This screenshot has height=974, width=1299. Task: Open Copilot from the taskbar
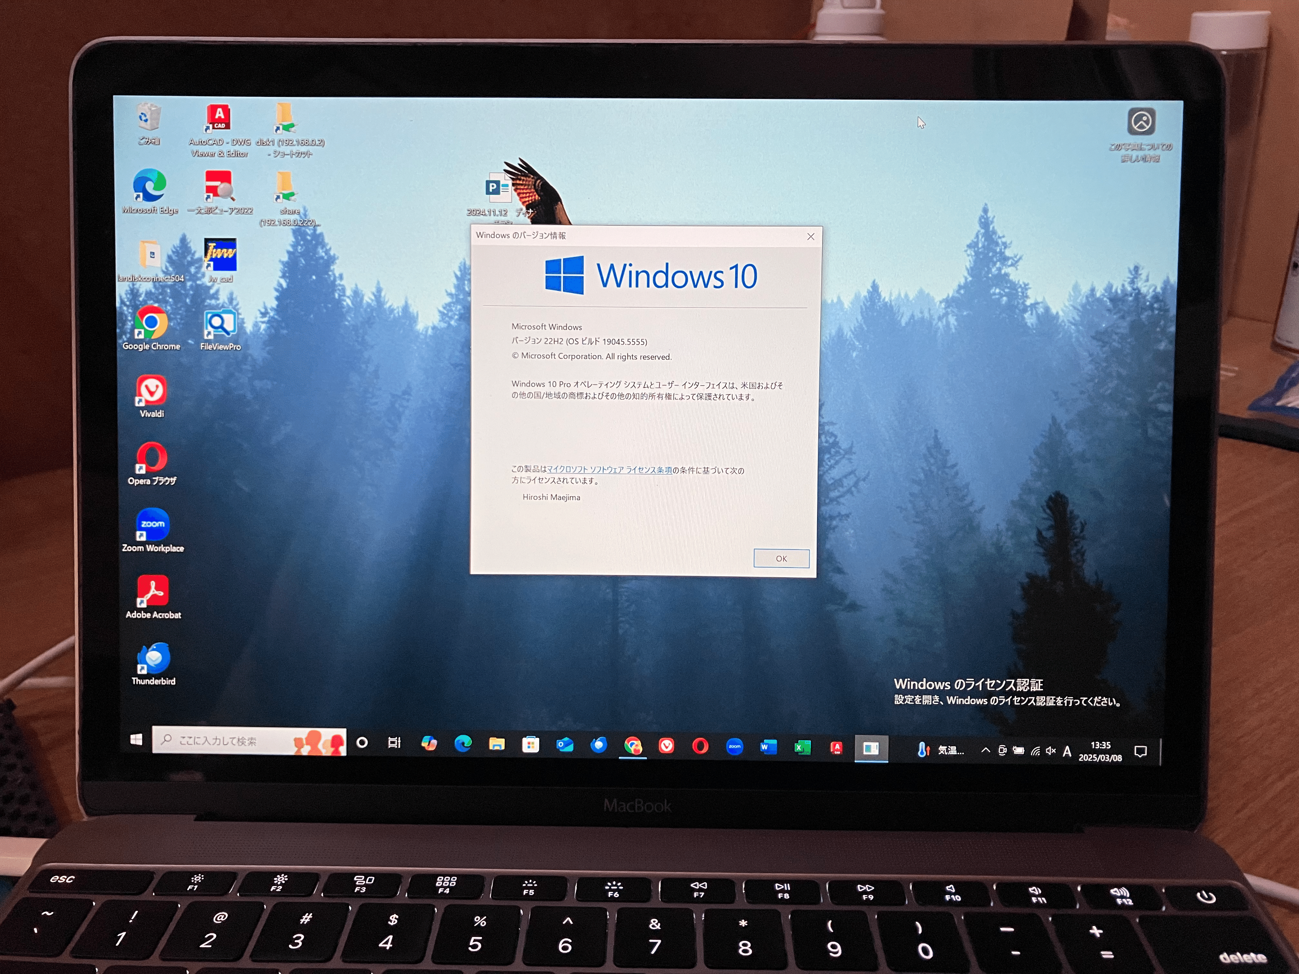tap(429, 743)
